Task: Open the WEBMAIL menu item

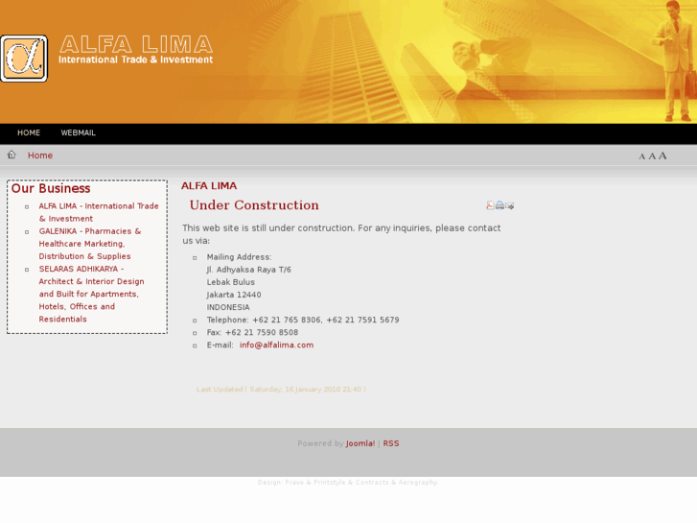Action: click(x=79, y=132)
